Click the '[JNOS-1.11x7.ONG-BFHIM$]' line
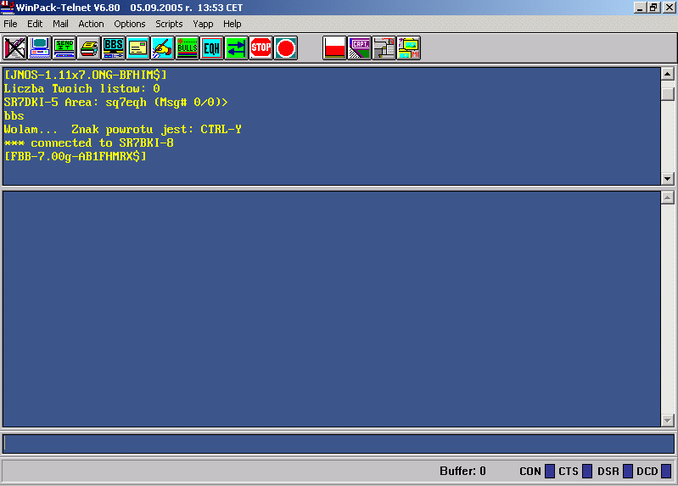Image resolution: width=678 pixels, height=486 pixels. pyautogui.click(x=85, y=75)
